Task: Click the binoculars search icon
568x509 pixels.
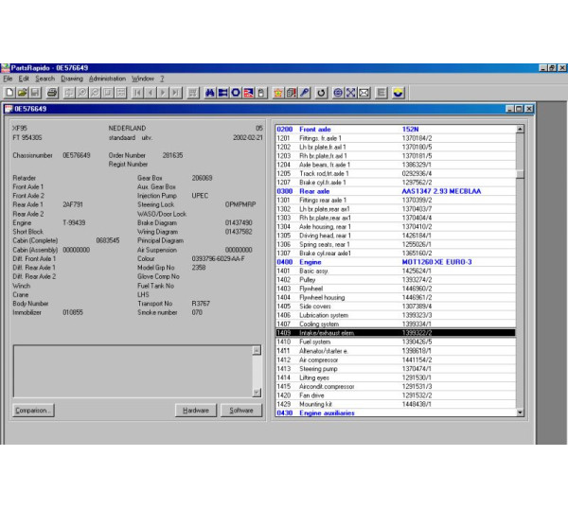Action: click(x=210, y=93)
